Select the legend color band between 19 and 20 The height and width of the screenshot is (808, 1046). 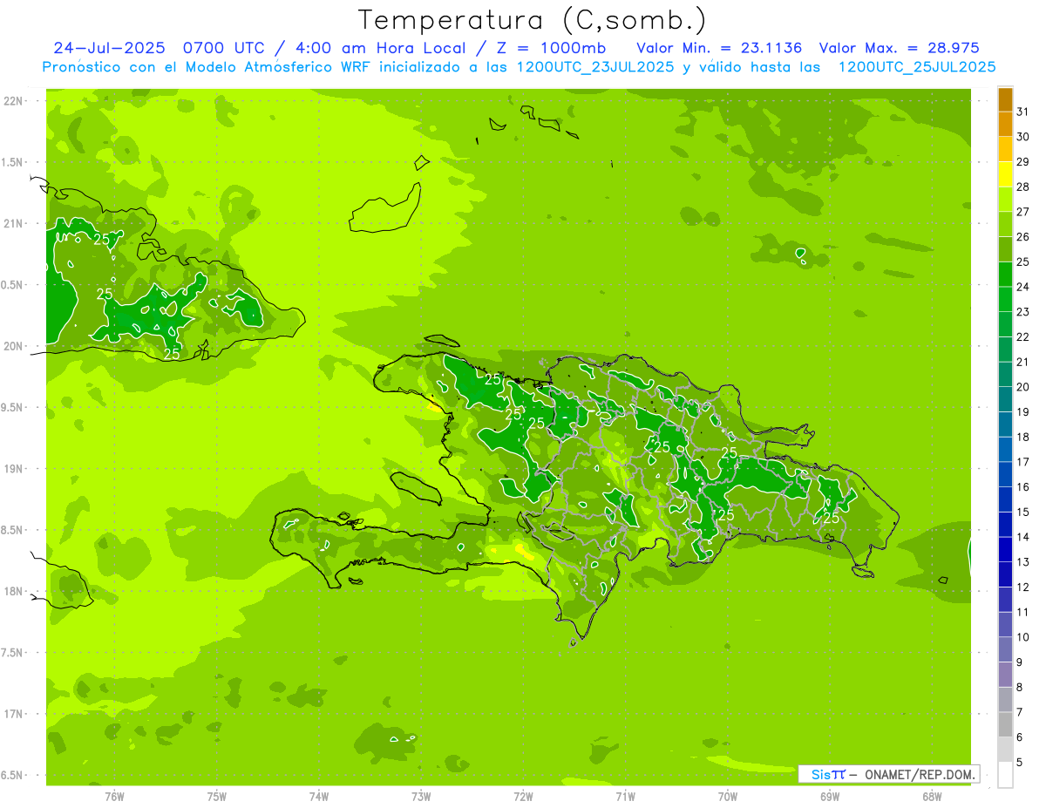click(x=1005, y=399)
